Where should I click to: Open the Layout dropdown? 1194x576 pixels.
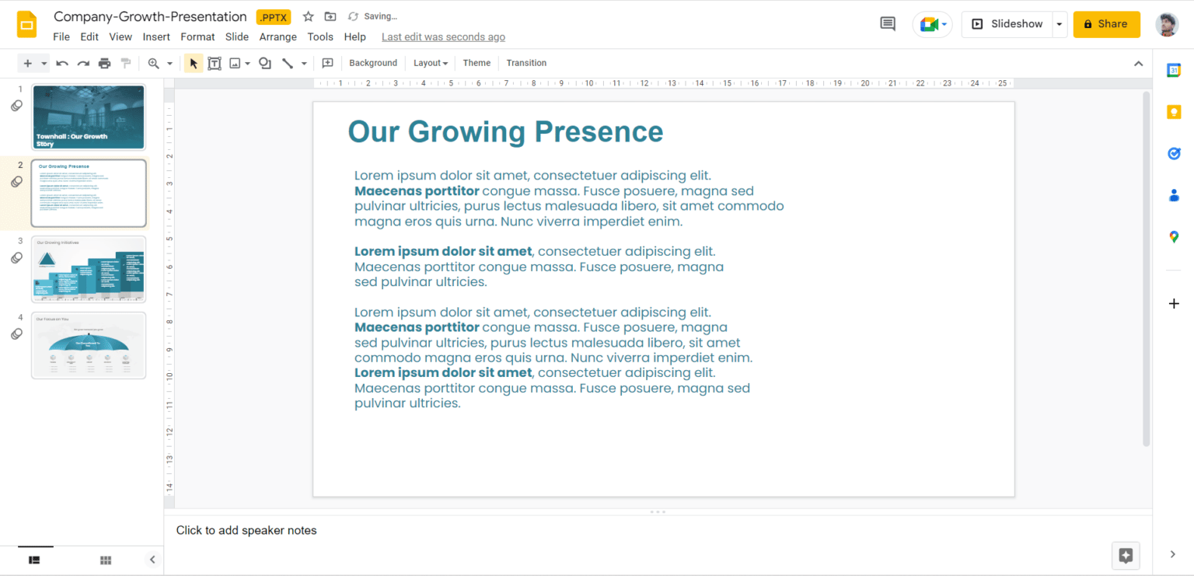[430, 63]
